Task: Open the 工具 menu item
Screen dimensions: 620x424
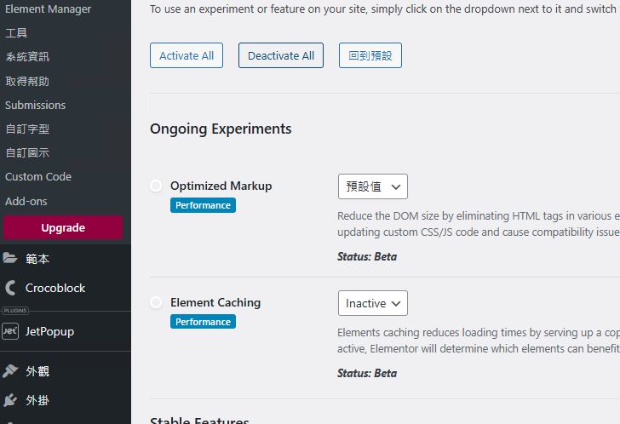Action: coord(16,33)
